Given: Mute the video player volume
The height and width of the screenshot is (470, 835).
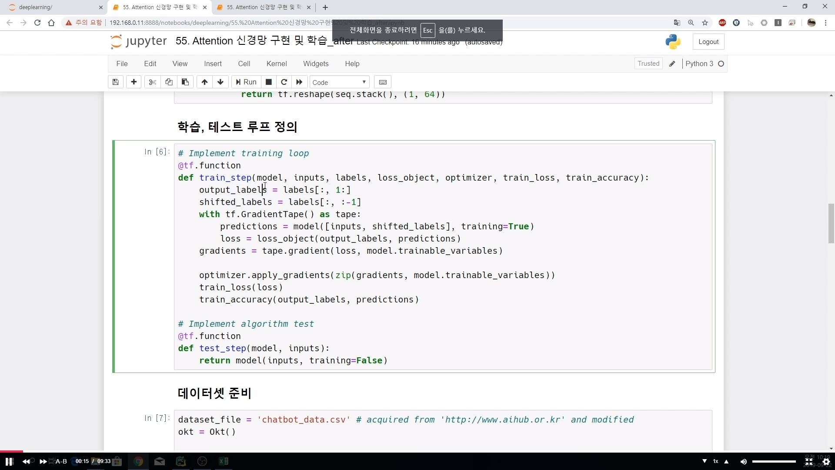Looking at the screenshot, I should [744, 461].
